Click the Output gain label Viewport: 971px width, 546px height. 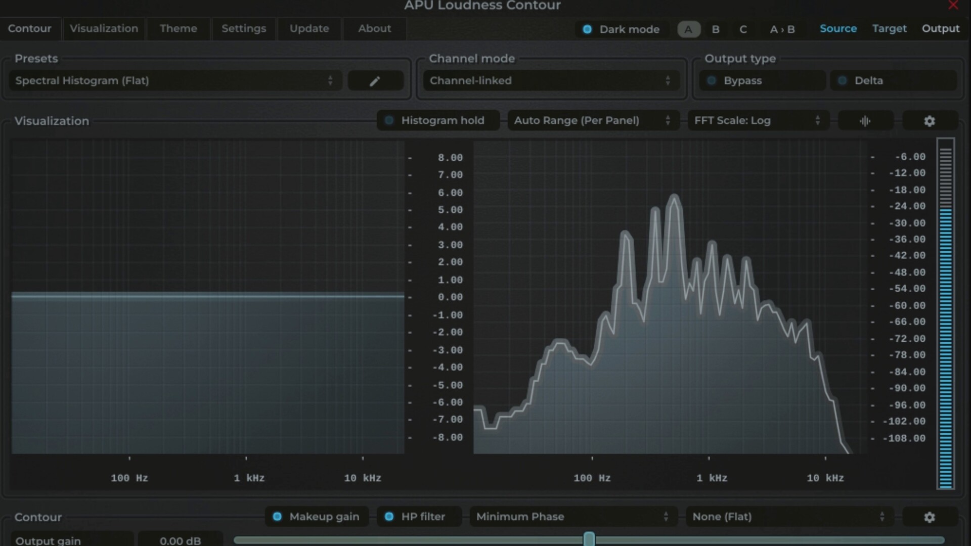[48, 540]
